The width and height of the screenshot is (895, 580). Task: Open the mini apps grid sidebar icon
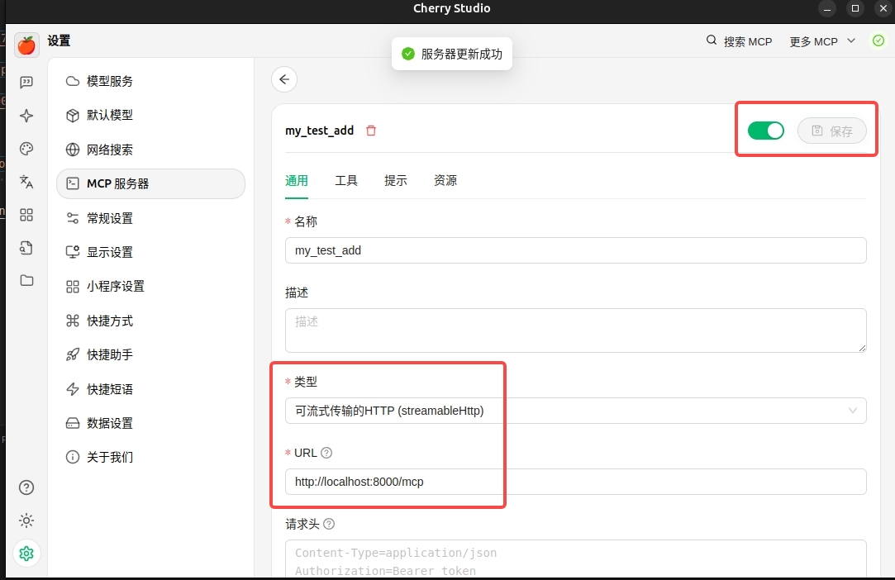click(26, 215)
